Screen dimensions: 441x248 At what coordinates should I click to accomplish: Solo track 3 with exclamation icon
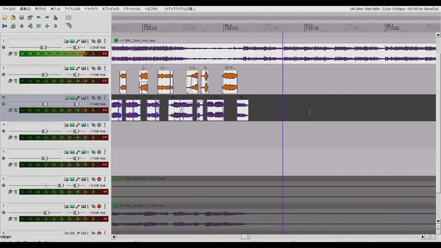pos(105,98)
